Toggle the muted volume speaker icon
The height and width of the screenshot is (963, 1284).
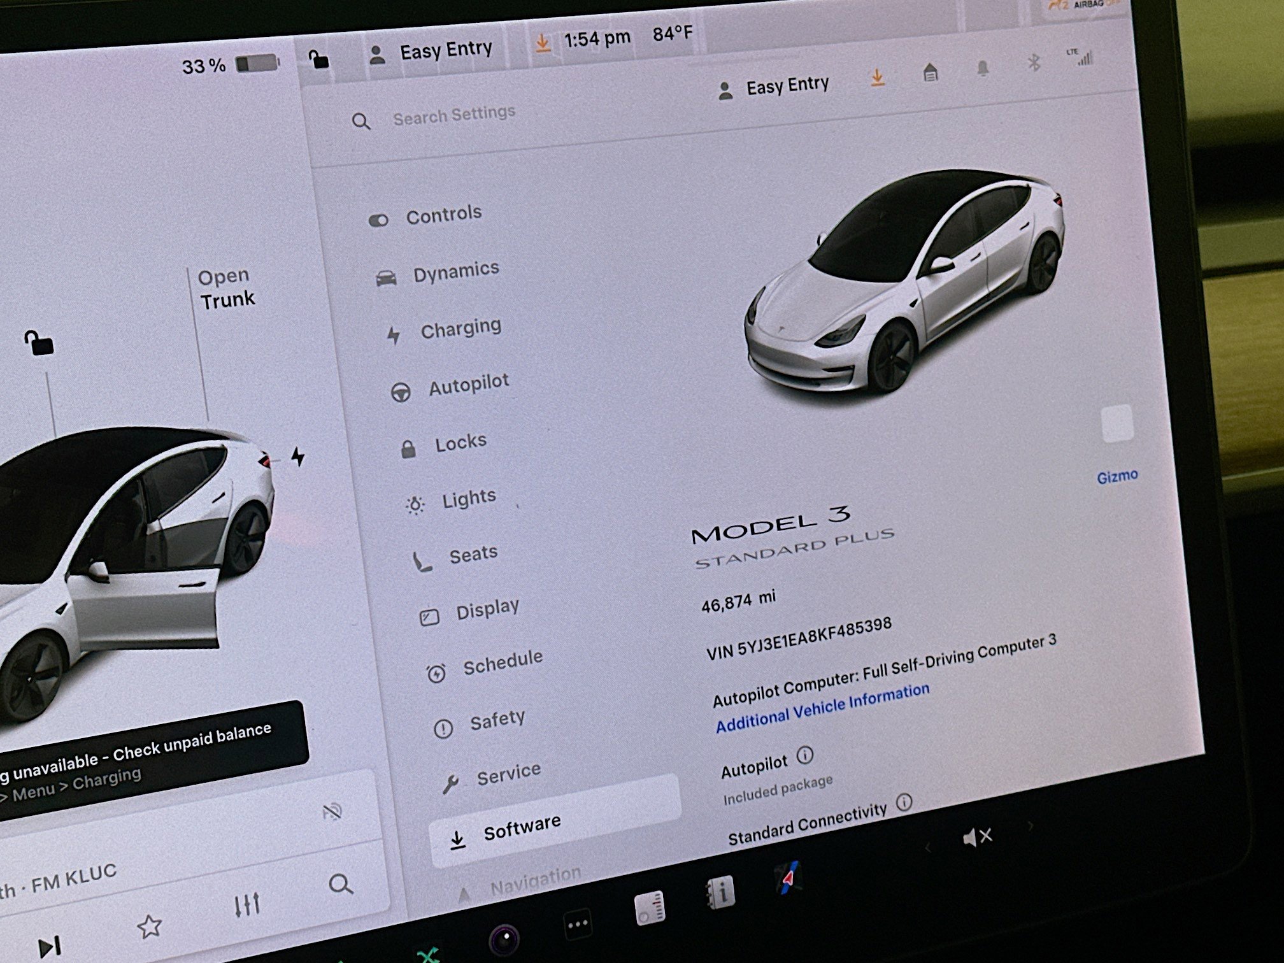[977, 837]
